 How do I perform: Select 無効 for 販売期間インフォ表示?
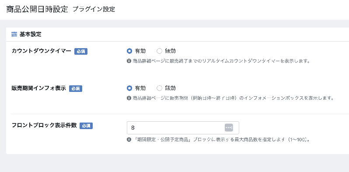(x=159, y=88)
